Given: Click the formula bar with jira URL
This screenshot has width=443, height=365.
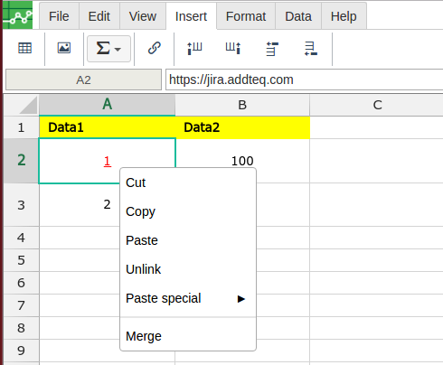Looking at the screenshot, I should pos(305,80).
